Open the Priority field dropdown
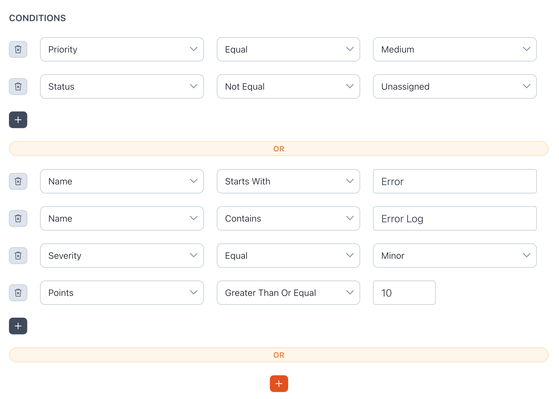 point(122,49)
